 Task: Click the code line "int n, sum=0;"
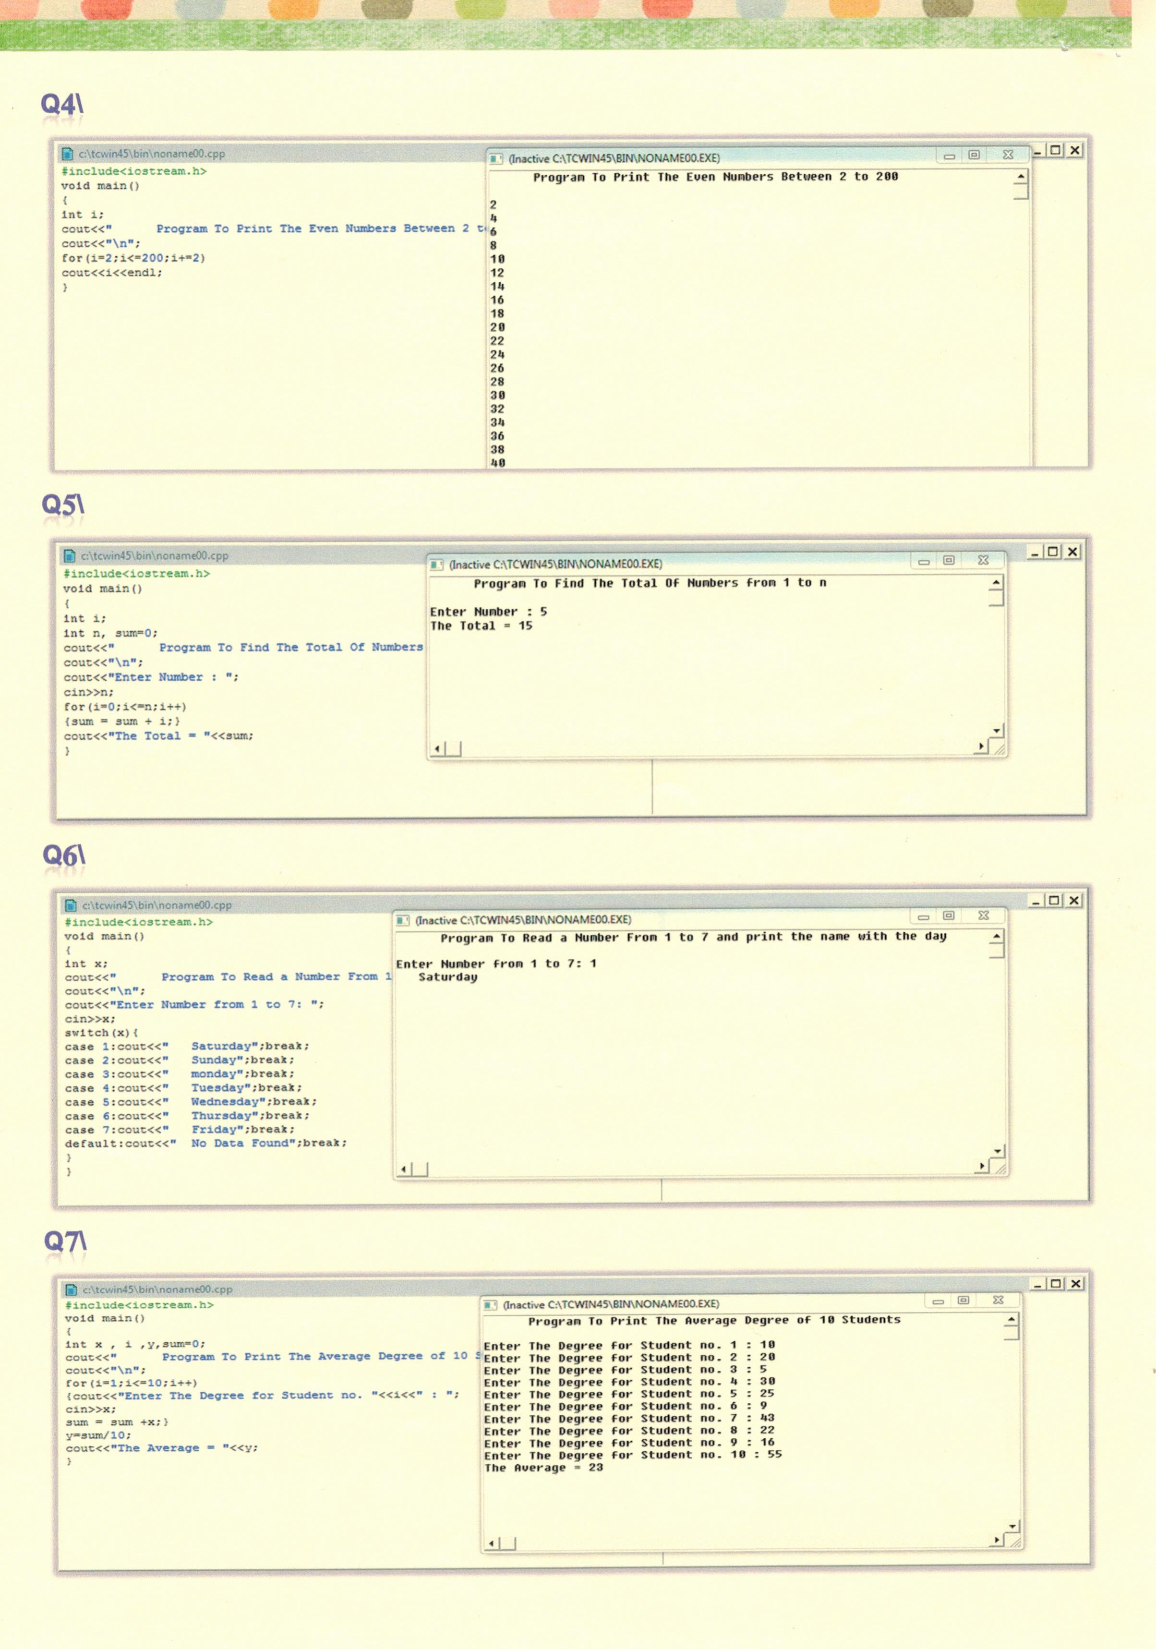tap(110, 634)
